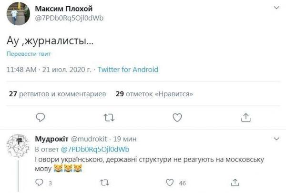Reply to Максим Плохой's tweet
Viewport: 286px width, 193px height.
[41, 117]
